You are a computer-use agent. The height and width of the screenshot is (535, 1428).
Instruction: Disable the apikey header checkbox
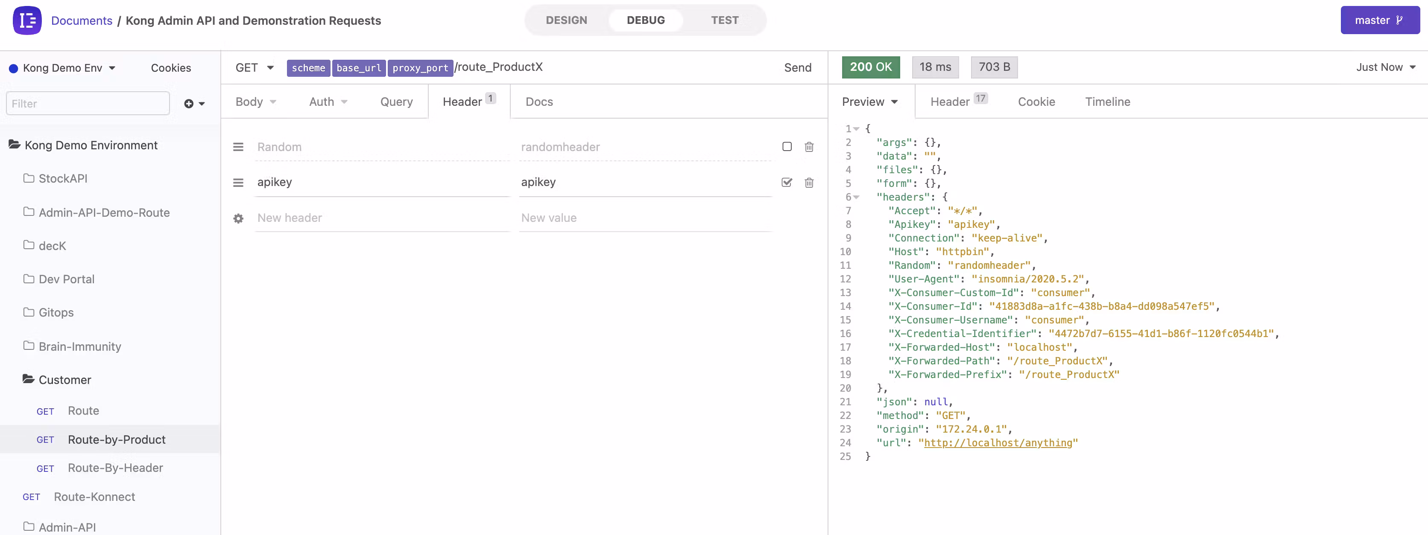tap(787, 182)
